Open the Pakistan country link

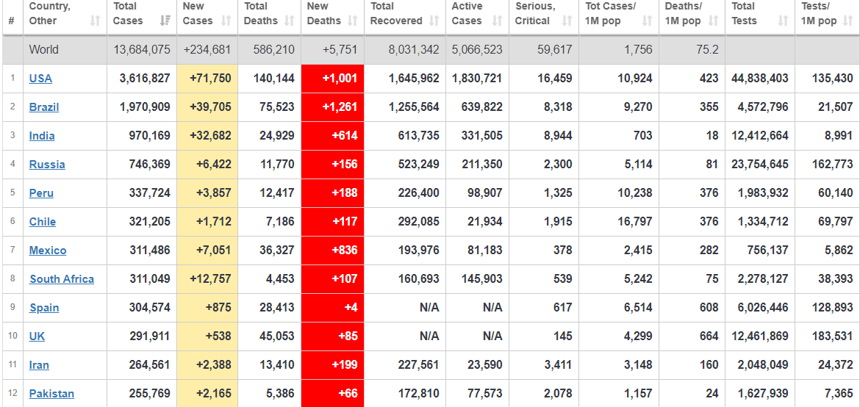pos(51,393)
